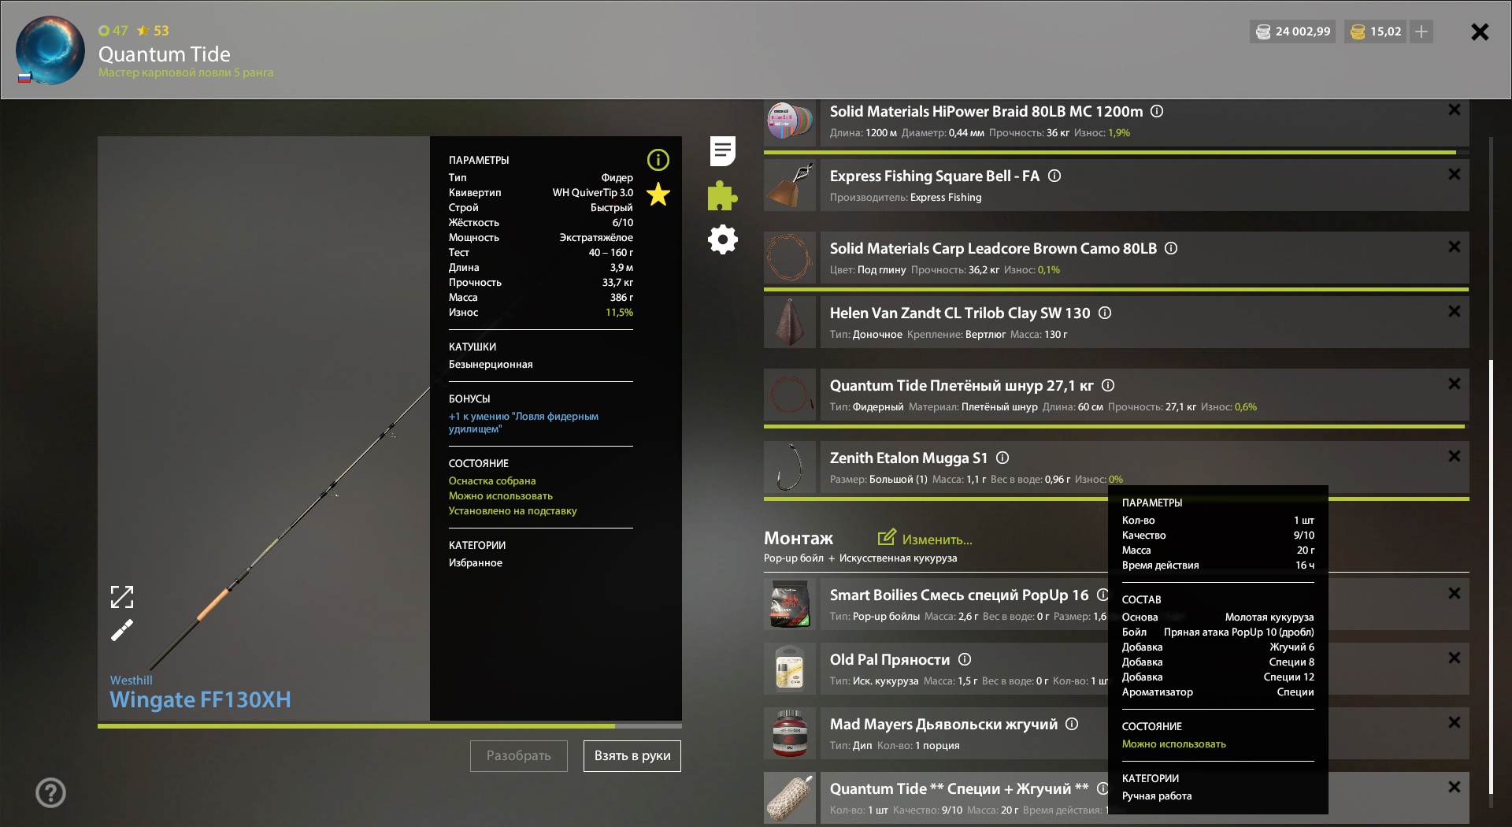Click the Old Pal Пряности jar thumbnail
This screenshot has width=1512, height=827.
click(x=790, y=669)
